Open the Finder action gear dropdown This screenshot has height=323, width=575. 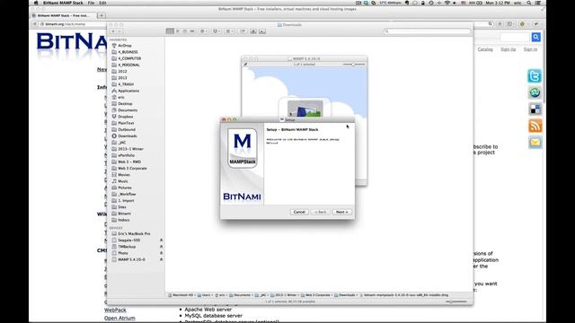click(204, 31)
